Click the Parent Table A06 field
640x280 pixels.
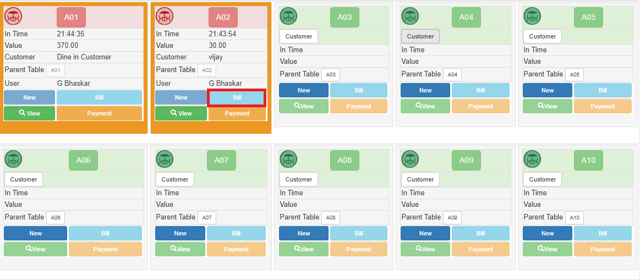coord(56,217)
